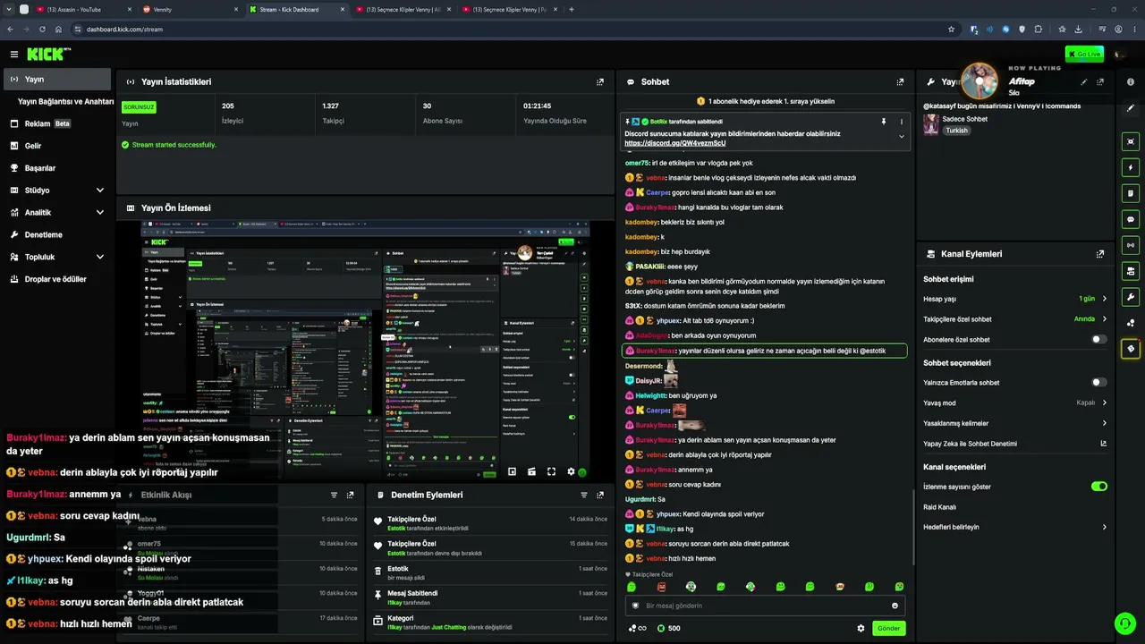The width and height of the screenshot is (1145, 644).
Task: Open the browser downloads icon
Action: [x=1079, y=29]
